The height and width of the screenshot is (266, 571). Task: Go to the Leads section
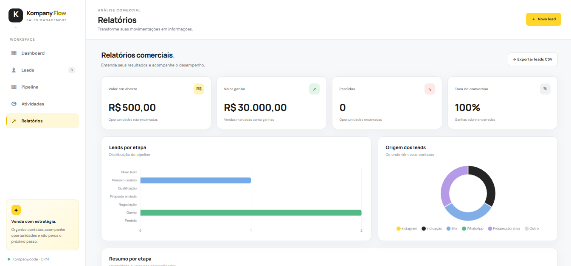point(42,70)
